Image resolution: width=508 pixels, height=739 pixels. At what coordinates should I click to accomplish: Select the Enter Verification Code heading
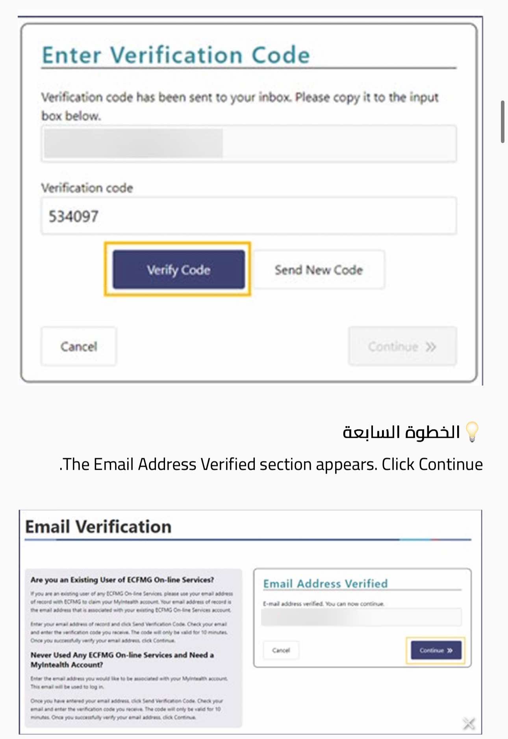(176, 55)
